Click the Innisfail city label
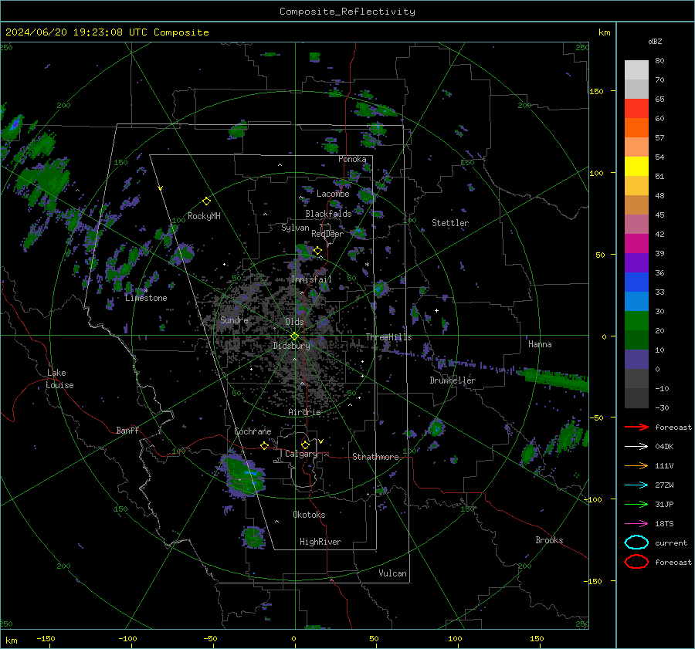695x649 pixels. 312,279
